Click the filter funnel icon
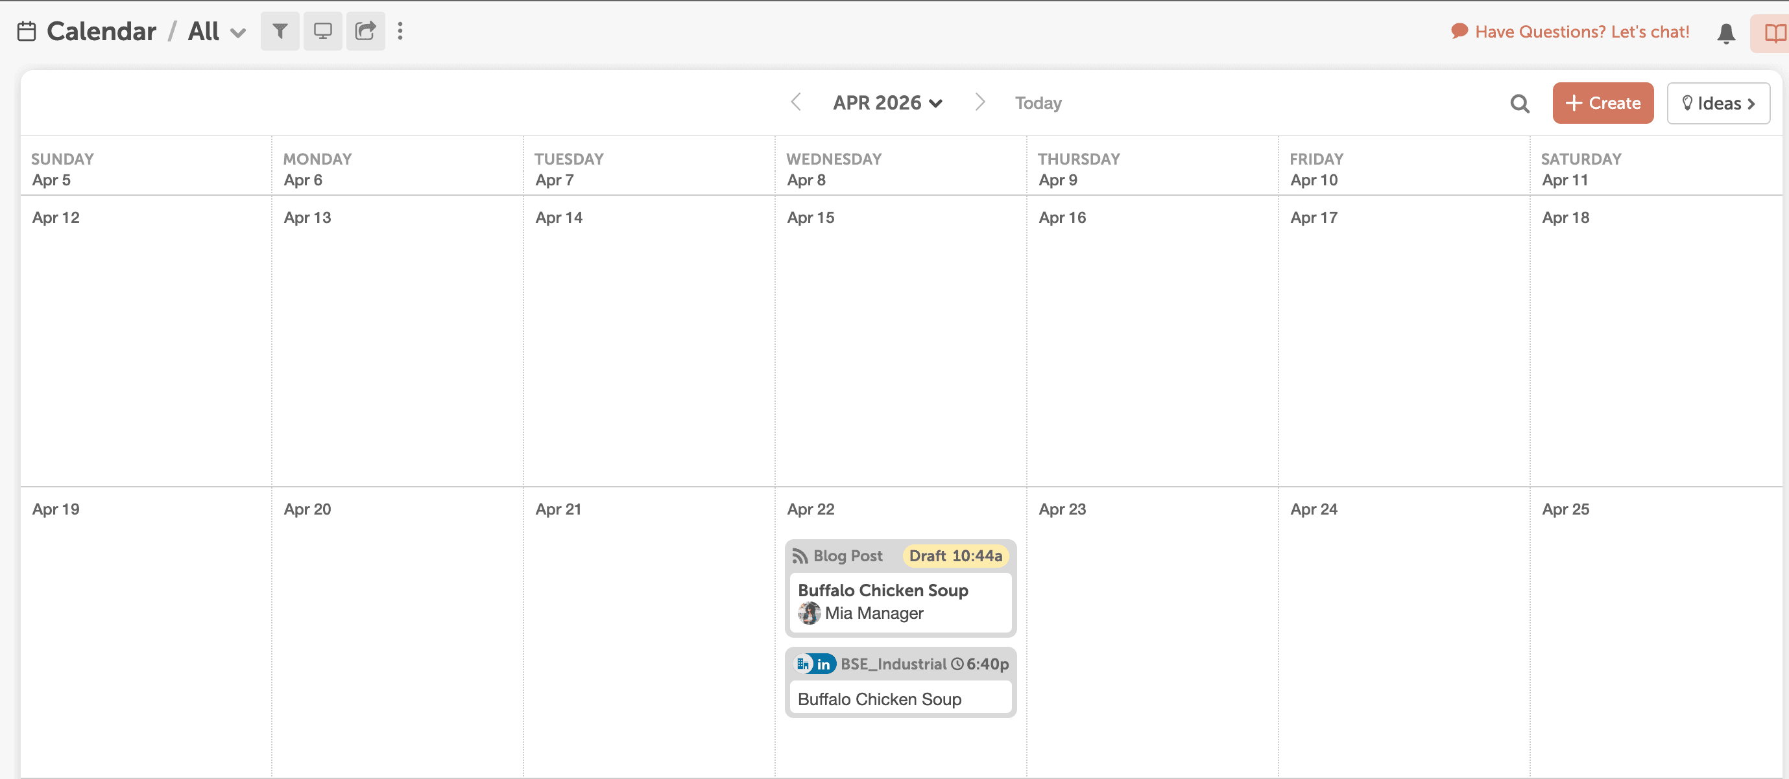Screen dimensions: 1789x779 tap(280, 31)
